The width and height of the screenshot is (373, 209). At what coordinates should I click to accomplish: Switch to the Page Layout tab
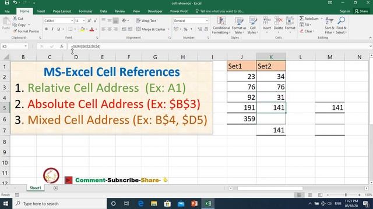tap(62, 11)
